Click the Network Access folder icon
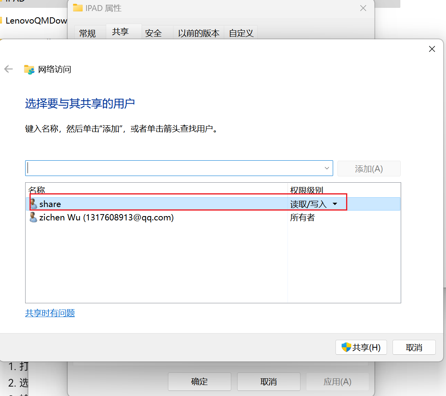This screenshot has width=446, height=396. tap(29, 70)
